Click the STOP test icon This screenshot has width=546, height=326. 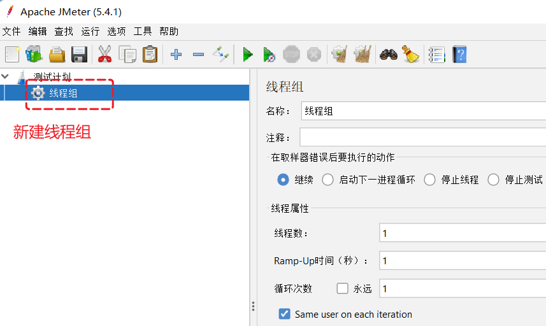pos(291,55)
